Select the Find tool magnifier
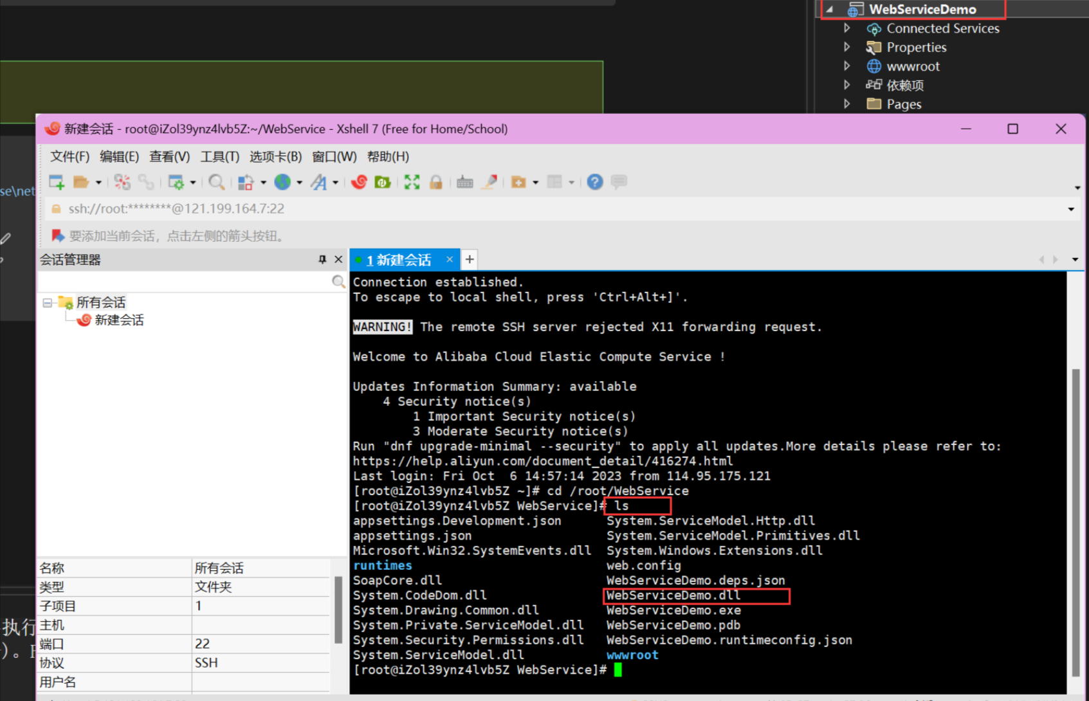The image size is (1089, 701). 216,182
